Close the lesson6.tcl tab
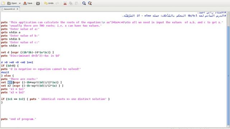This screenshot has width=230, height=129. (18, 9)
